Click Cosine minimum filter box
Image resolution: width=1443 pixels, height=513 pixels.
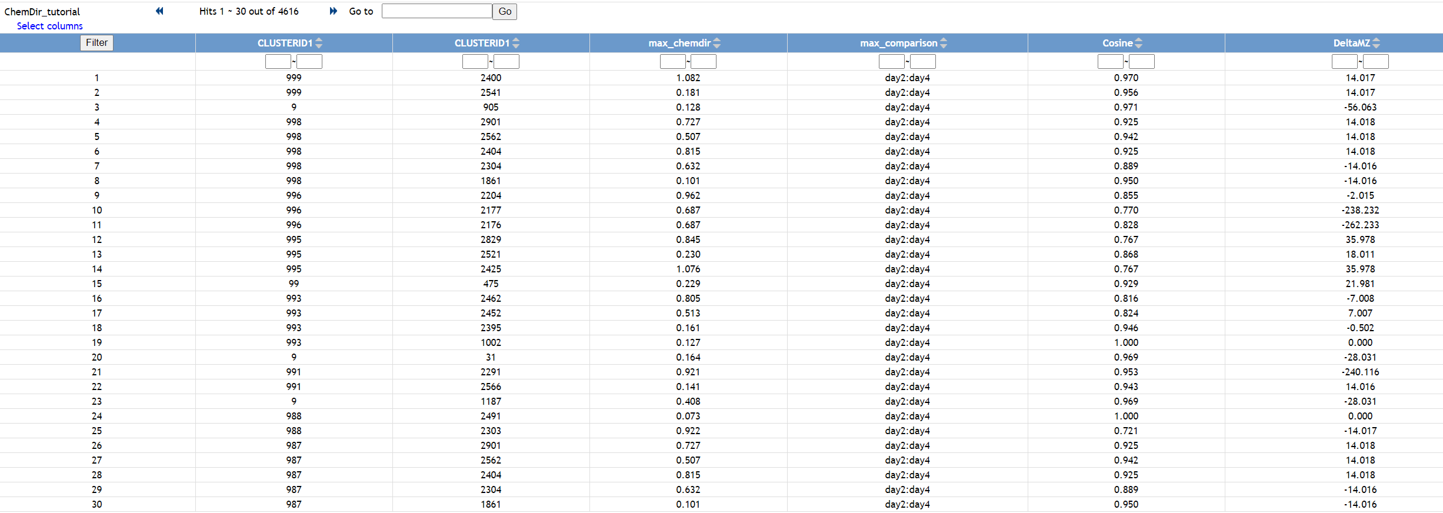(1111, 62)
